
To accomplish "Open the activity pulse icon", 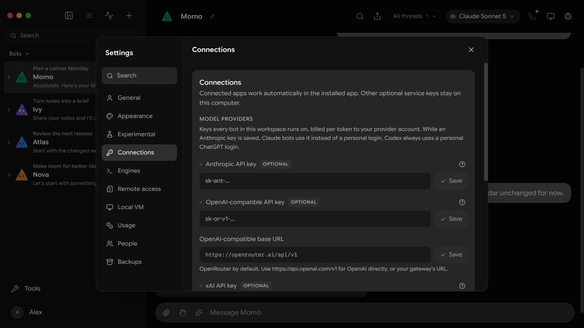I will coord(109,15).
